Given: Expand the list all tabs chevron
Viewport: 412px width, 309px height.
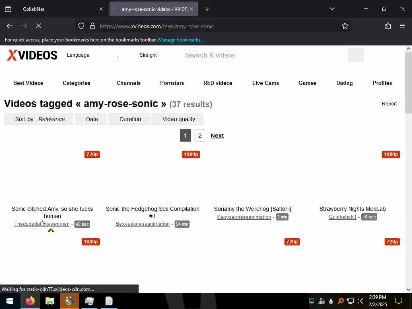Looking at the screenshot, I should point(332,9).
